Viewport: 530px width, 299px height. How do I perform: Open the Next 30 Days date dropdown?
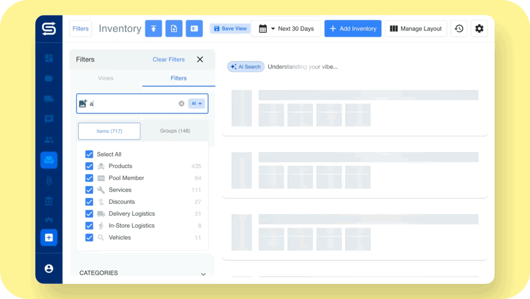tap(286, 29)
